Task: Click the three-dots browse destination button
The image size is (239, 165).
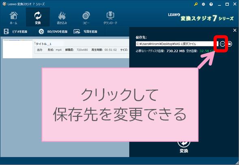Action: coord(222,44)
